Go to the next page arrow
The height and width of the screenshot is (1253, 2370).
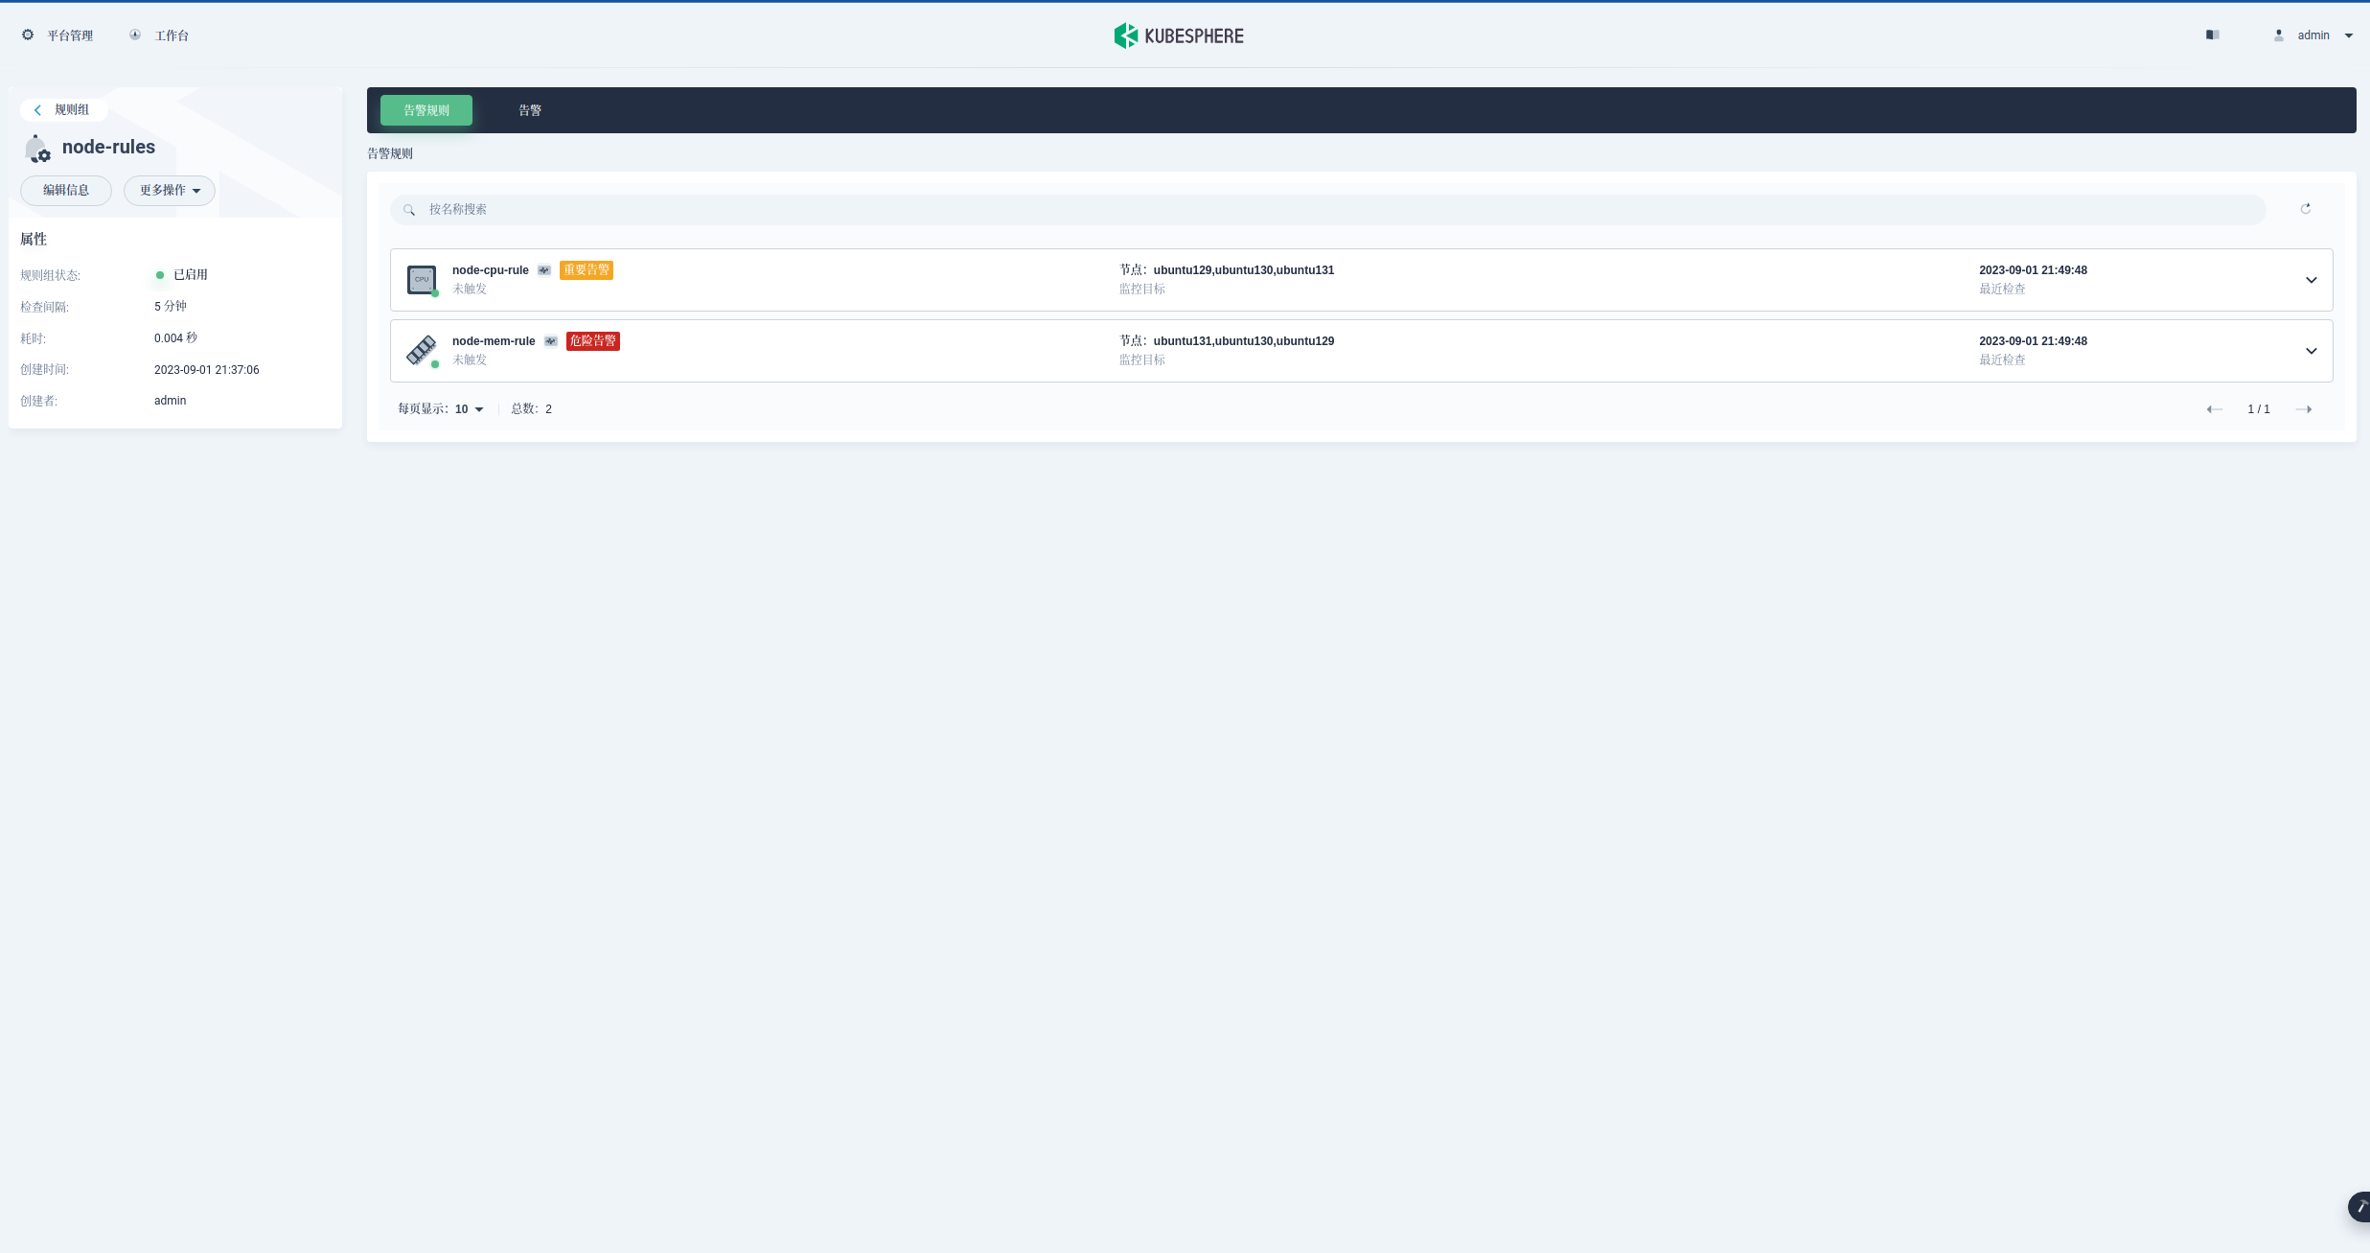click(x=2304, y=409)
